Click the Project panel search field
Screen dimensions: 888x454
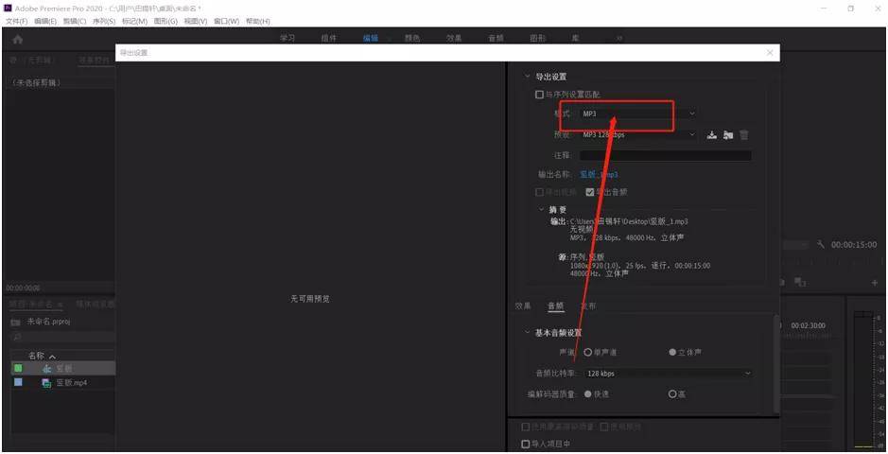pos(62,337)
